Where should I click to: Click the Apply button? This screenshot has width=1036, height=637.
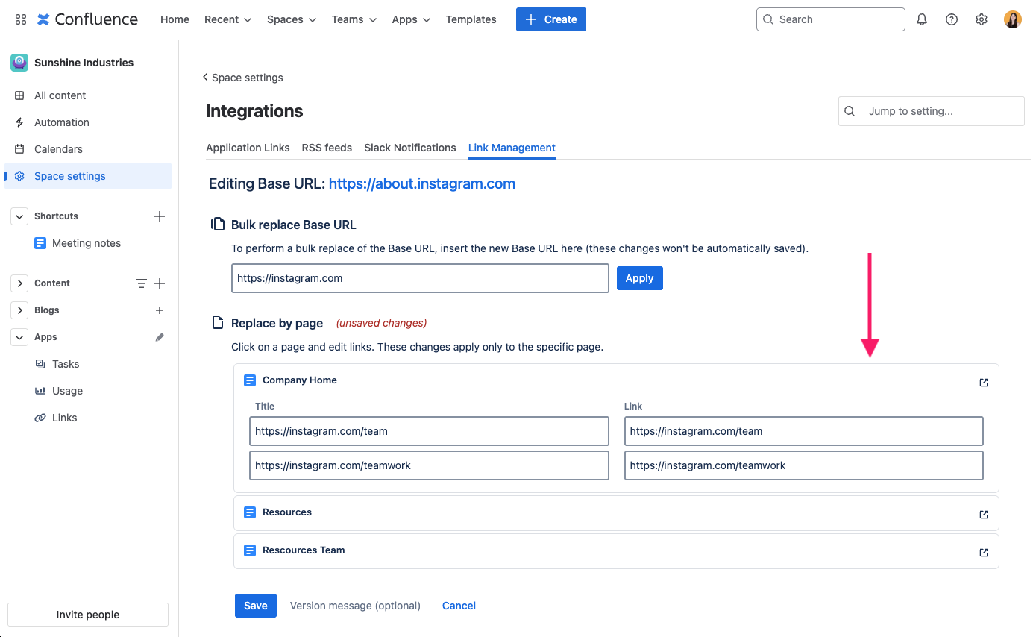[x=639, y=278]
